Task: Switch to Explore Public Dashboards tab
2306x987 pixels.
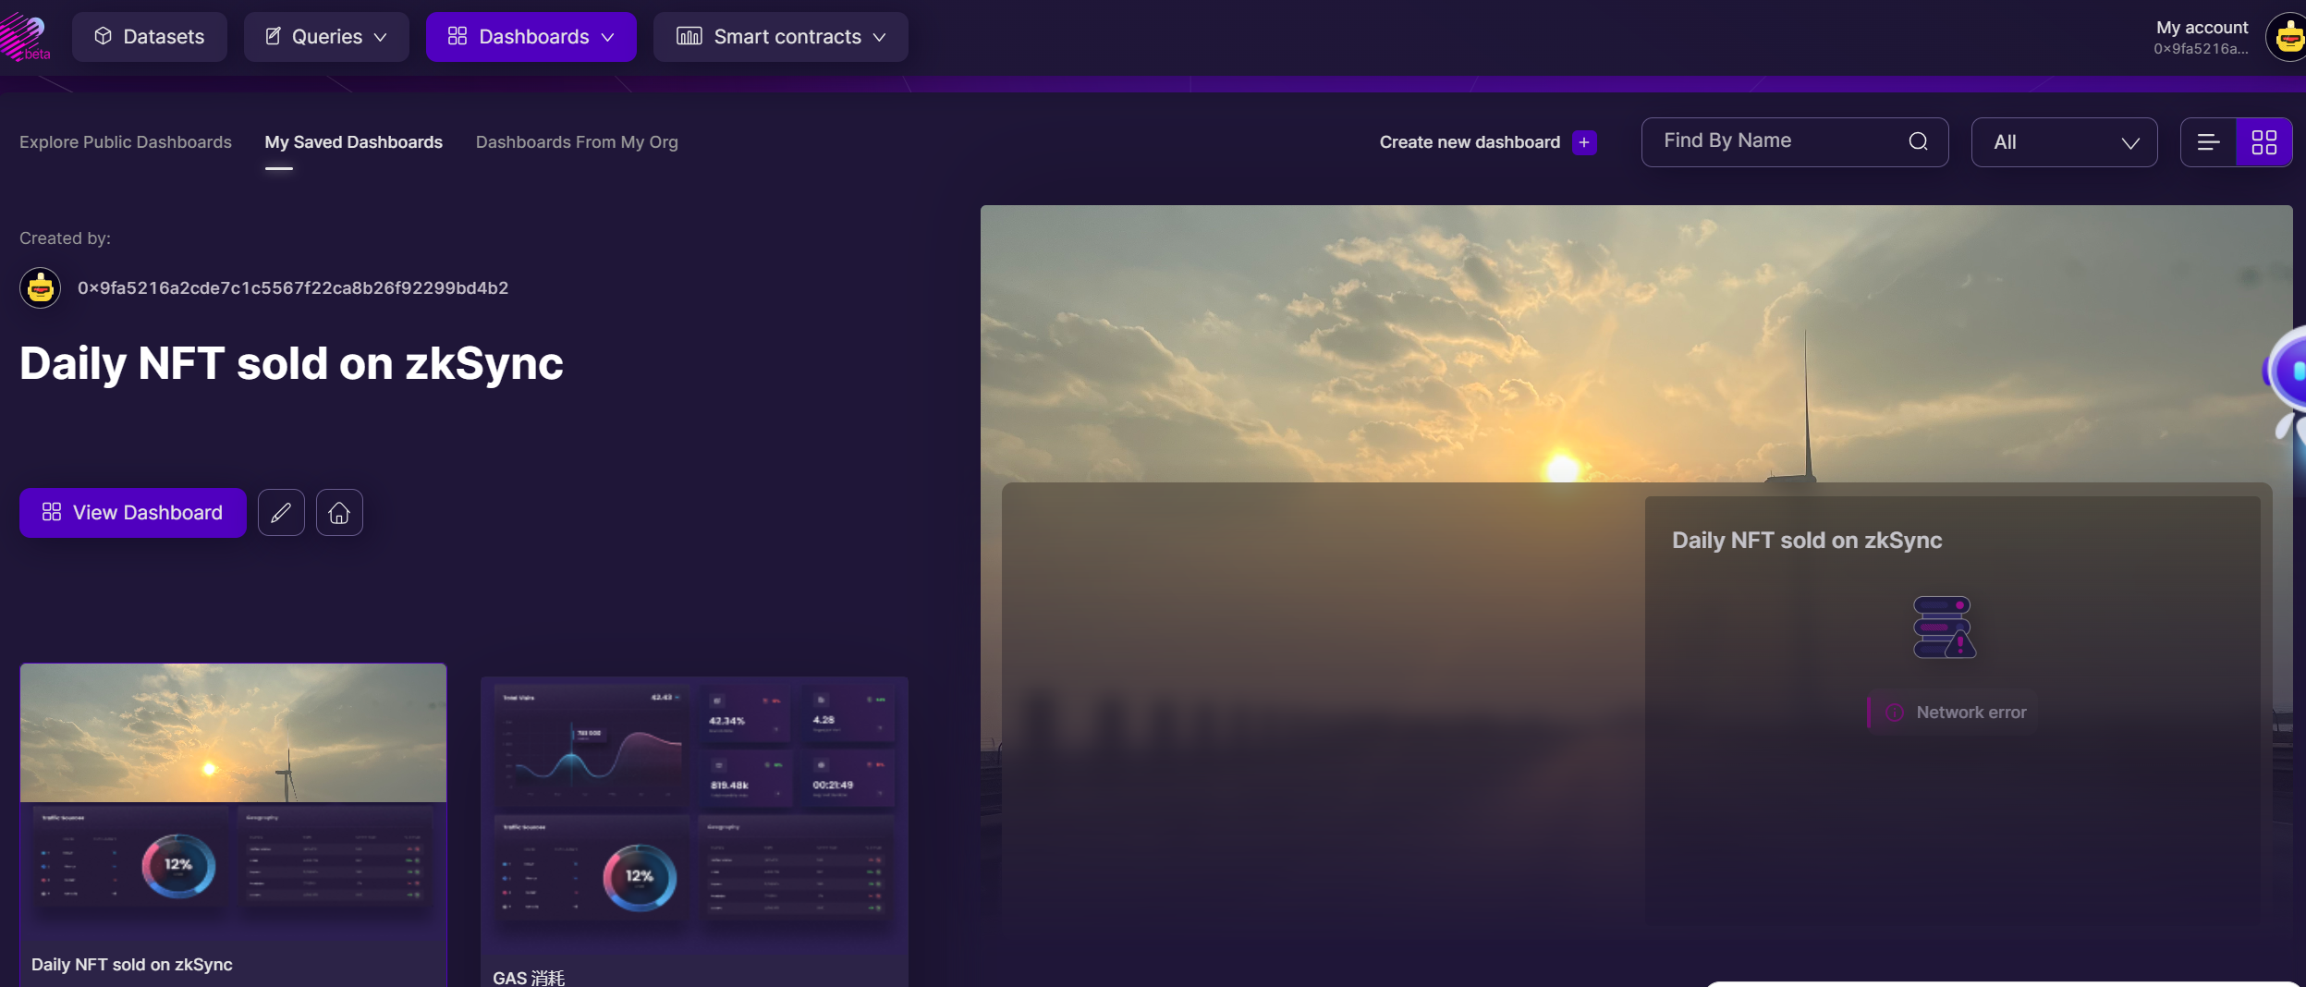Action: [x=126, y=142]
